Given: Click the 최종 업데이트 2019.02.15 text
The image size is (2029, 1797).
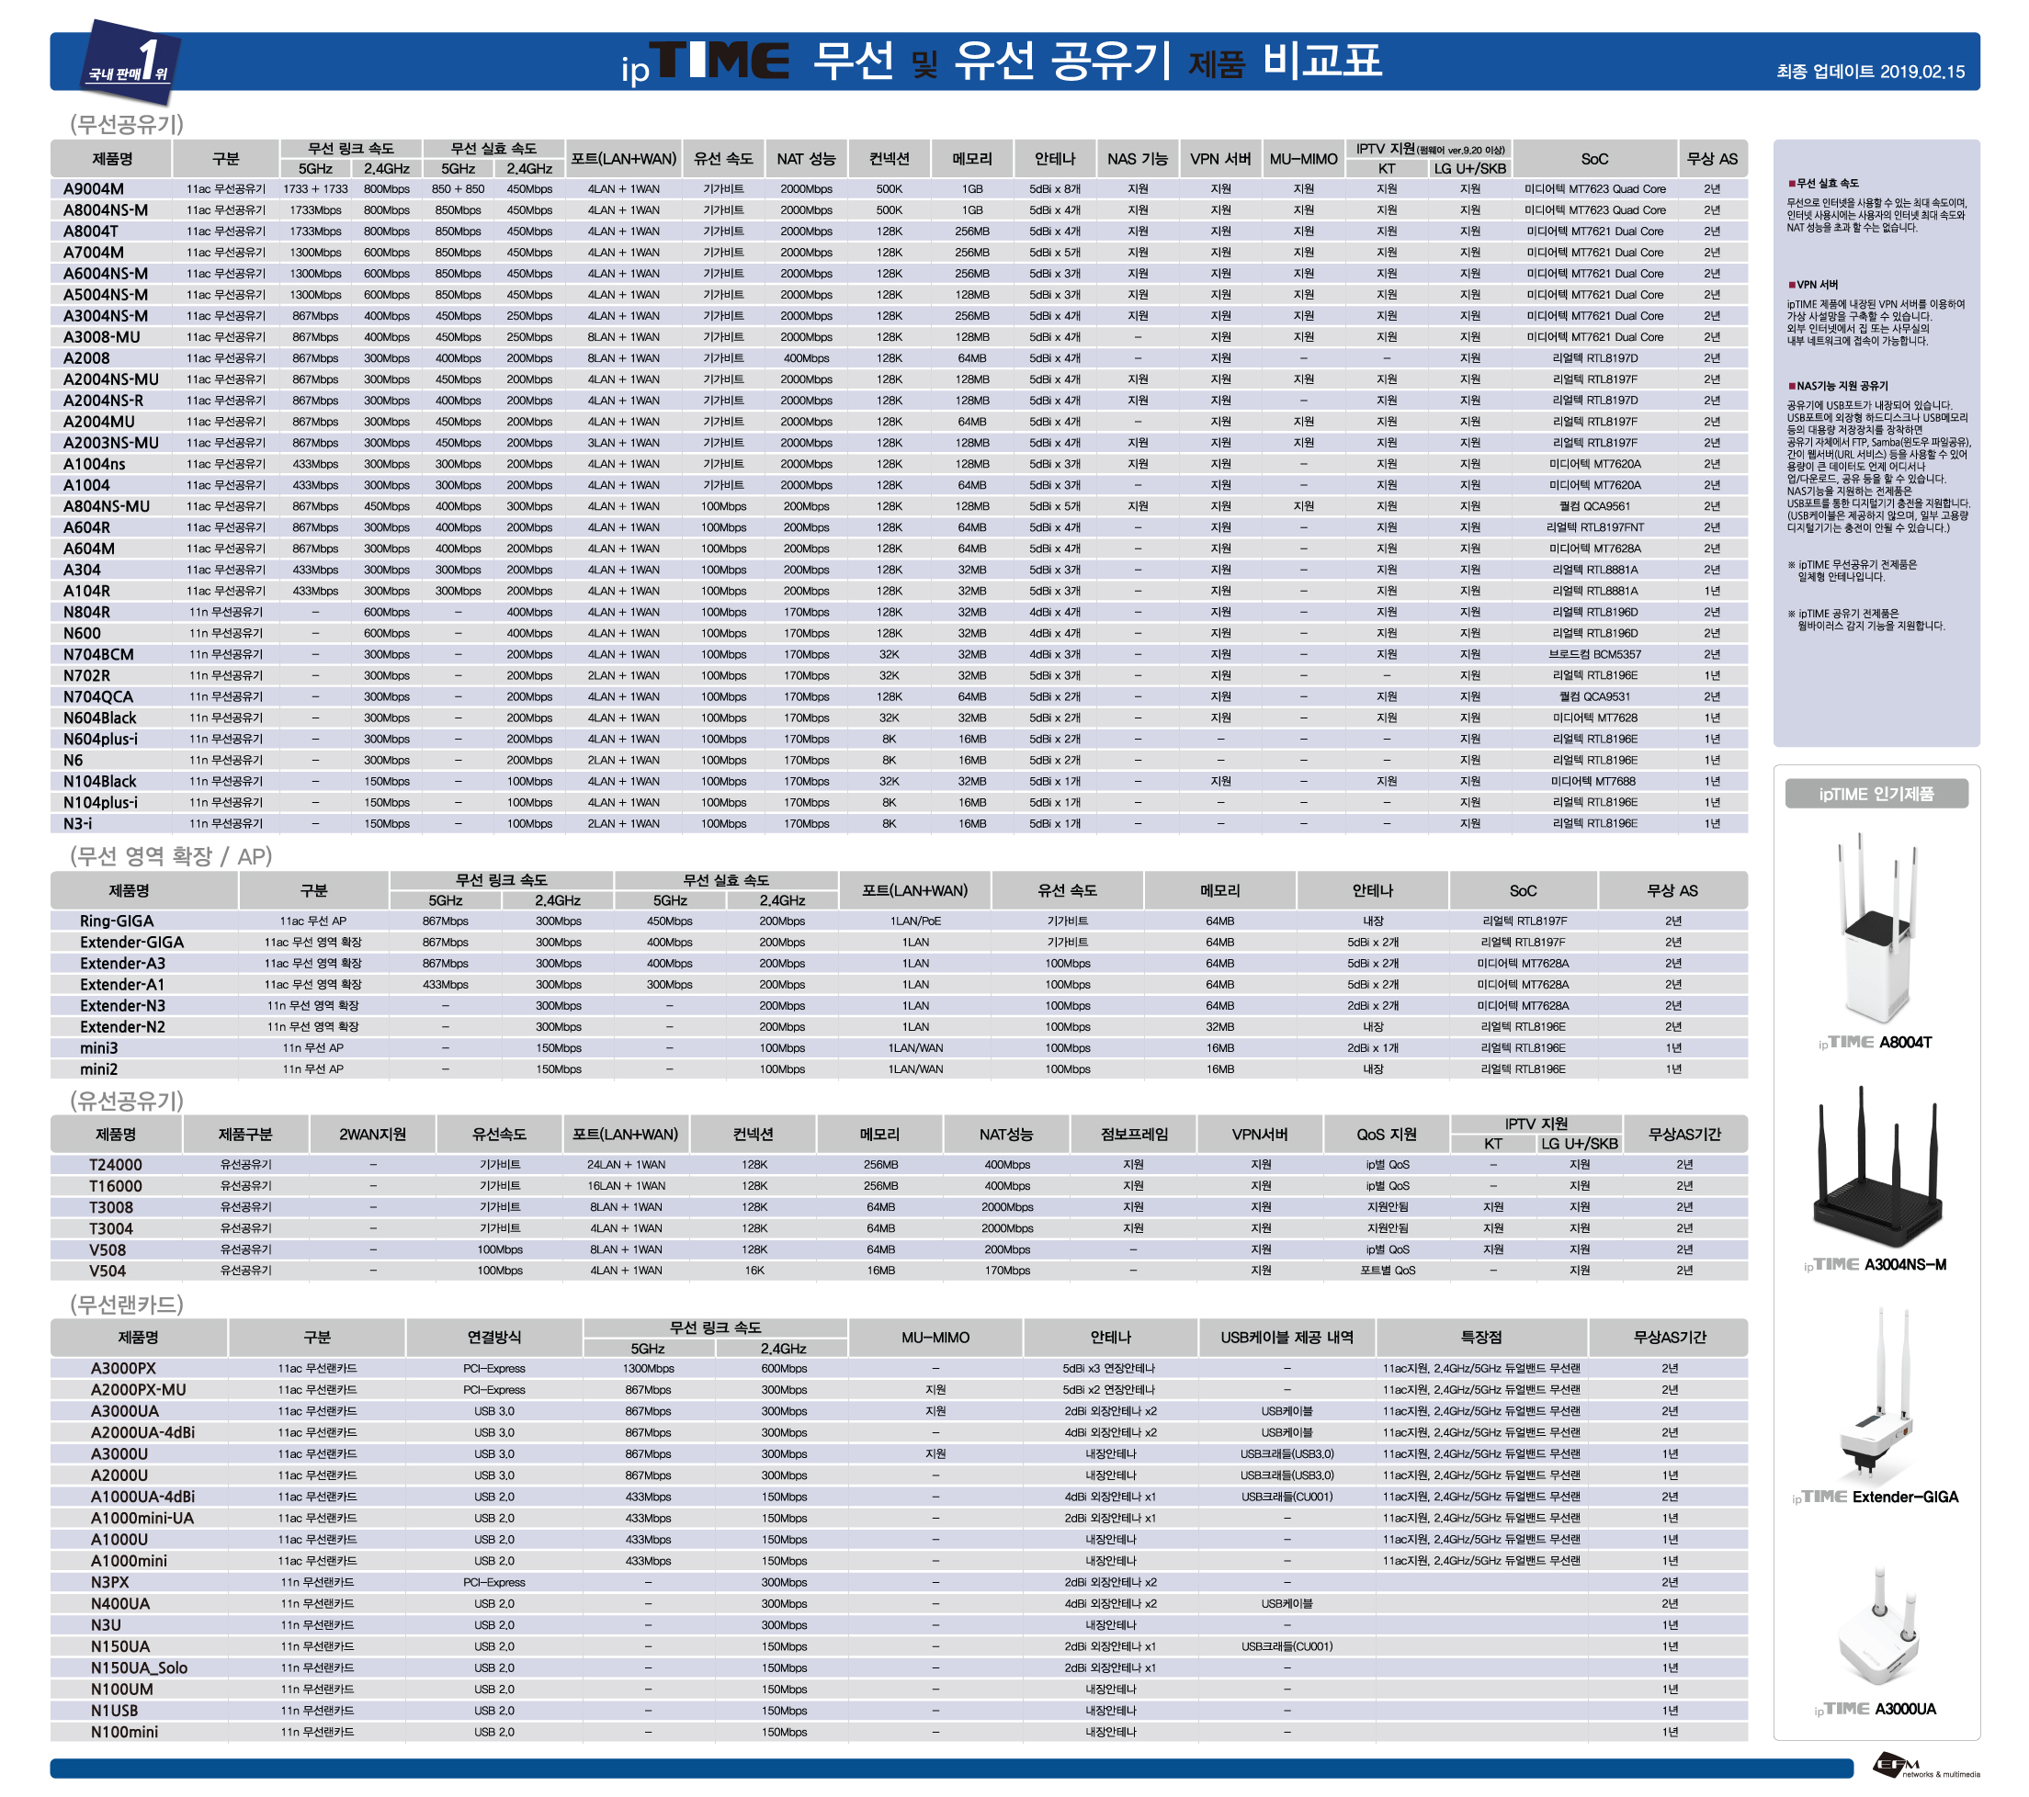Looking at the screenshot, I should pyautogui.click(x=1870, y=72).
